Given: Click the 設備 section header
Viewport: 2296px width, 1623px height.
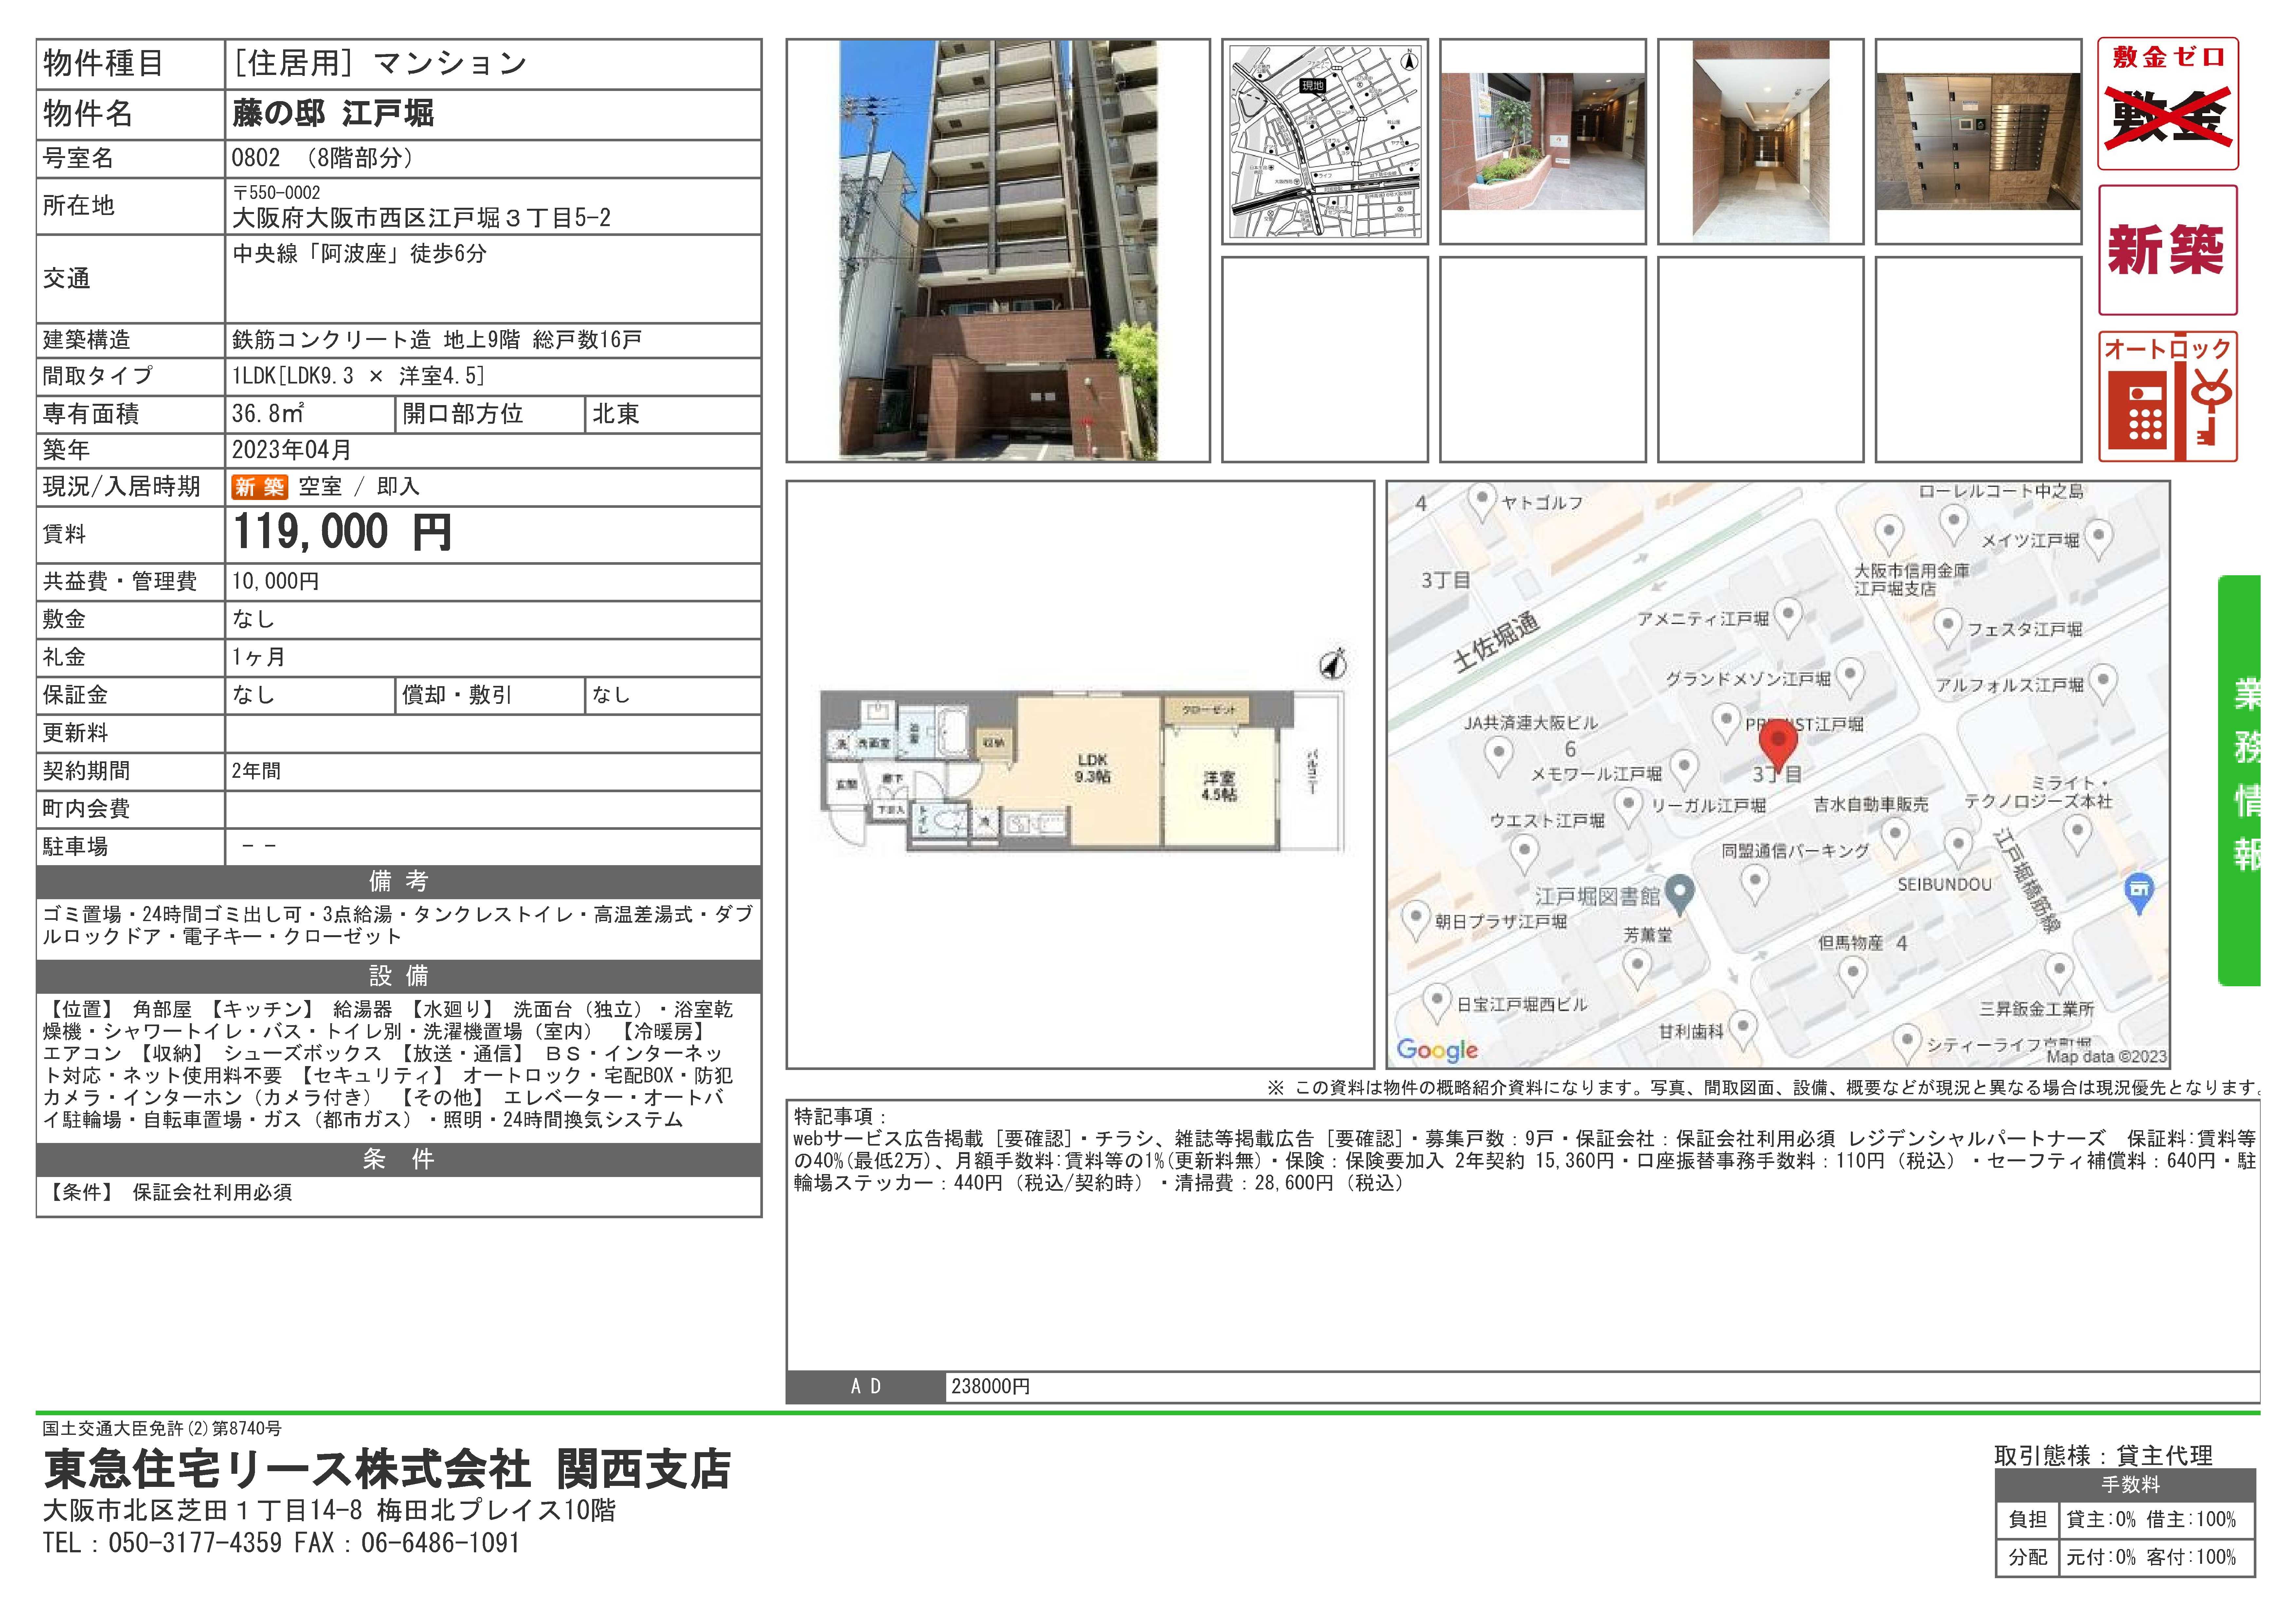Looking at the screenshot, I should [399, 976].
